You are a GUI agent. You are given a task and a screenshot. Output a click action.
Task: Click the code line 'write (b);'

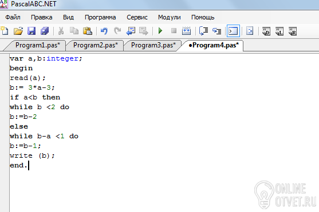click(x=32, y=155)
